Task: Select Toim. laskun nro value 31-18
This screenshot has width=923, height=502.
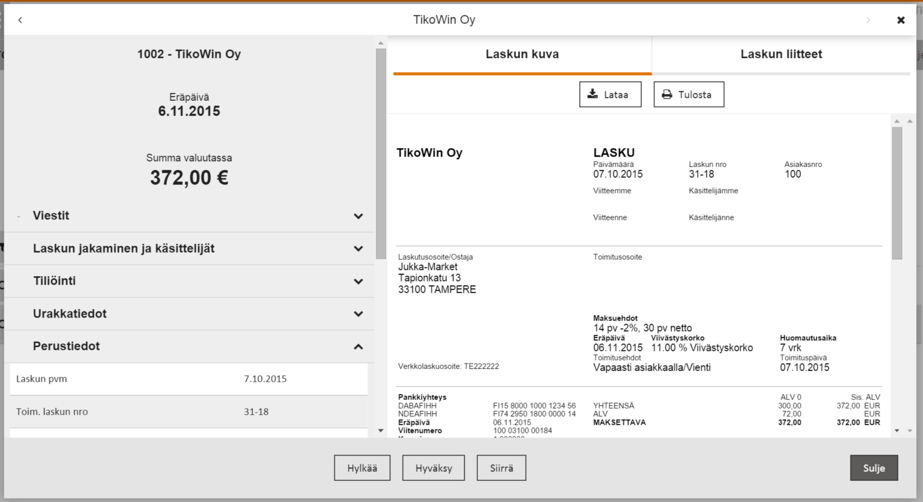Action: click(256, 412)
